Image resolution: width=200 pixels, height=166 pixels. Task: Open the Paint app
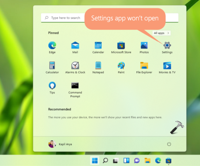pos(121,67)
